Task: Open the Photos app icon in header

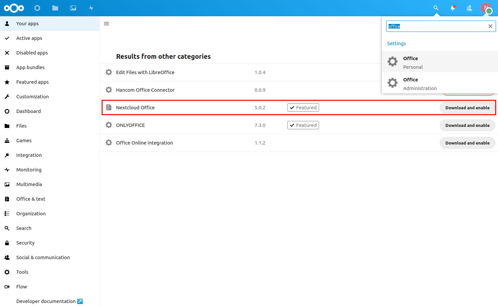Action: pyautogui.click(x=73, y=8)
